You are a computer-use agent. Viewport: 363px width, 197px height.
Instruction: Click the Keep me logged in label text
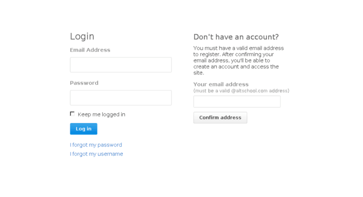coord(101,115)
